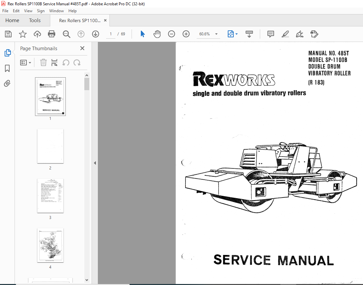Open the scrolling mode keyboard icon

[249, 34]
